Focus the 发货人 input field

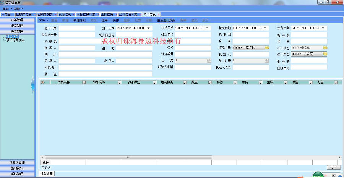tap(77, 61)
